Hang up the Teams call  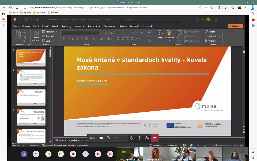coord(154,138)
